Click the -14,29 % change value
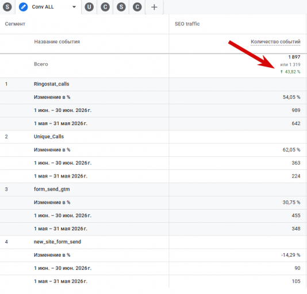Viewport: 307px width, 294px height. click(x=291, y=255)
